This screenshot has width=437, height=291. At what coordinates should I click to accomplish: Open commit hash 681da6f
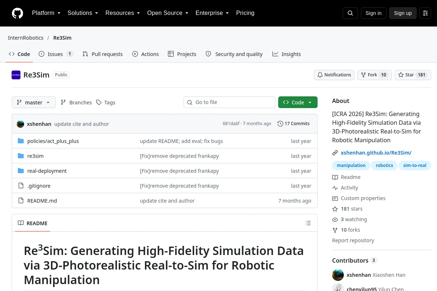coord(231,124)
